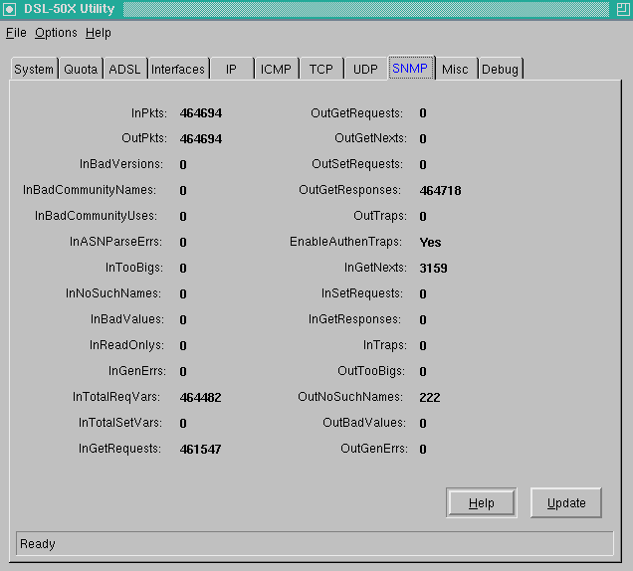Click the Help button
Screen dimensions: 633x571
[x=481, y=502]
